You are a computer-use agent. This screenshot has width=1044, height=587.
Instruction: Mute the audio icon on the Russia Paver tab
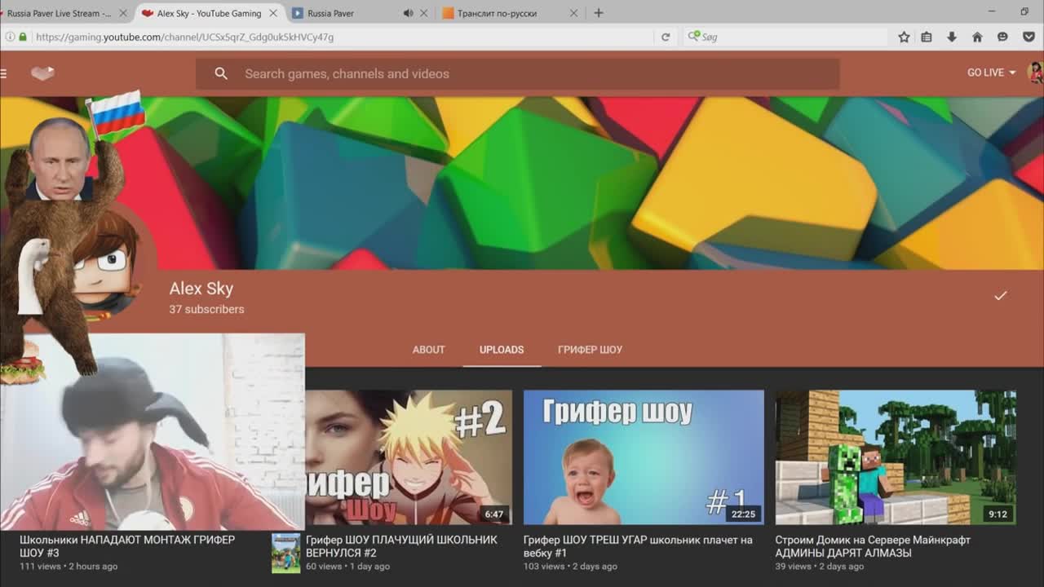tap(409, 13)
